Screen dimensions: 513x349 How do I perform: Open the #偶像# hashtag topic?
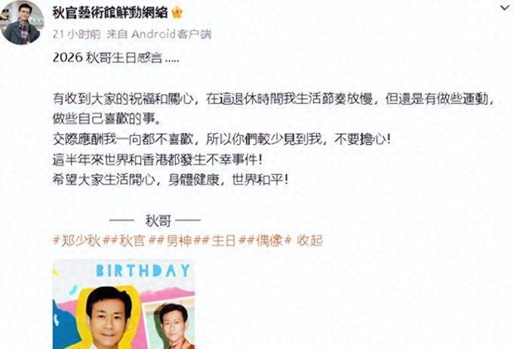point(266,241)
